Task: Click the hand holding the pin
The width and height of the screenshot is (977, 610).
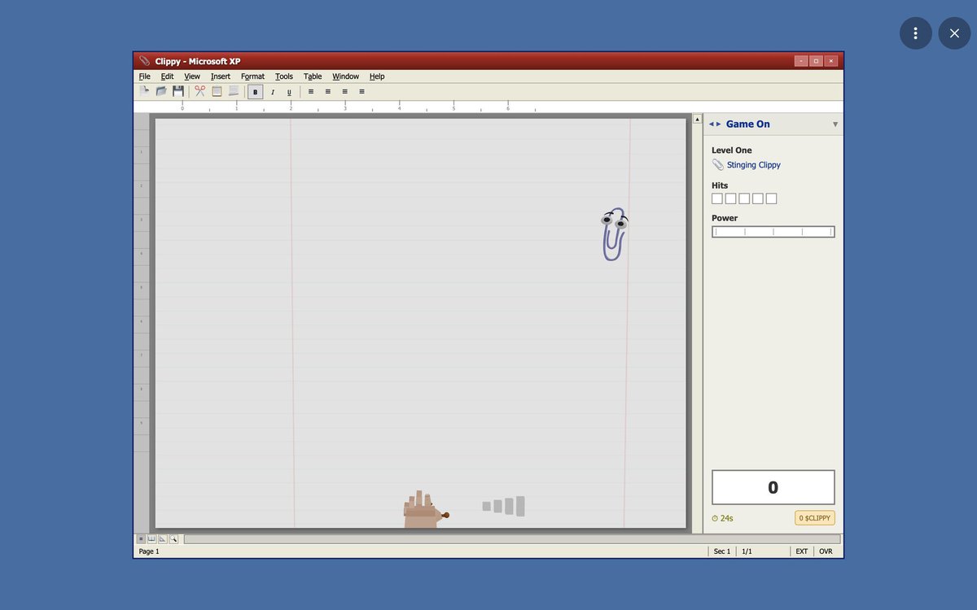Action: 425,510
